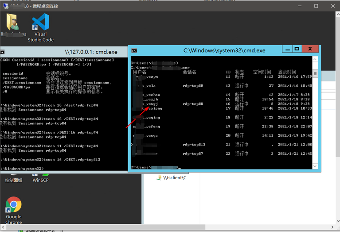Screen dimensions: 340x234
Task: Open the Visual Studio Code desktop shortcut
Action: coord(40,24)
